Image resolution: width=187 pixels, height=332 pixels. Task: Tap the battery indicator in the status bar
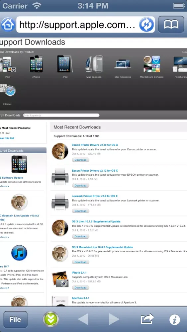[x=179, y=6]
